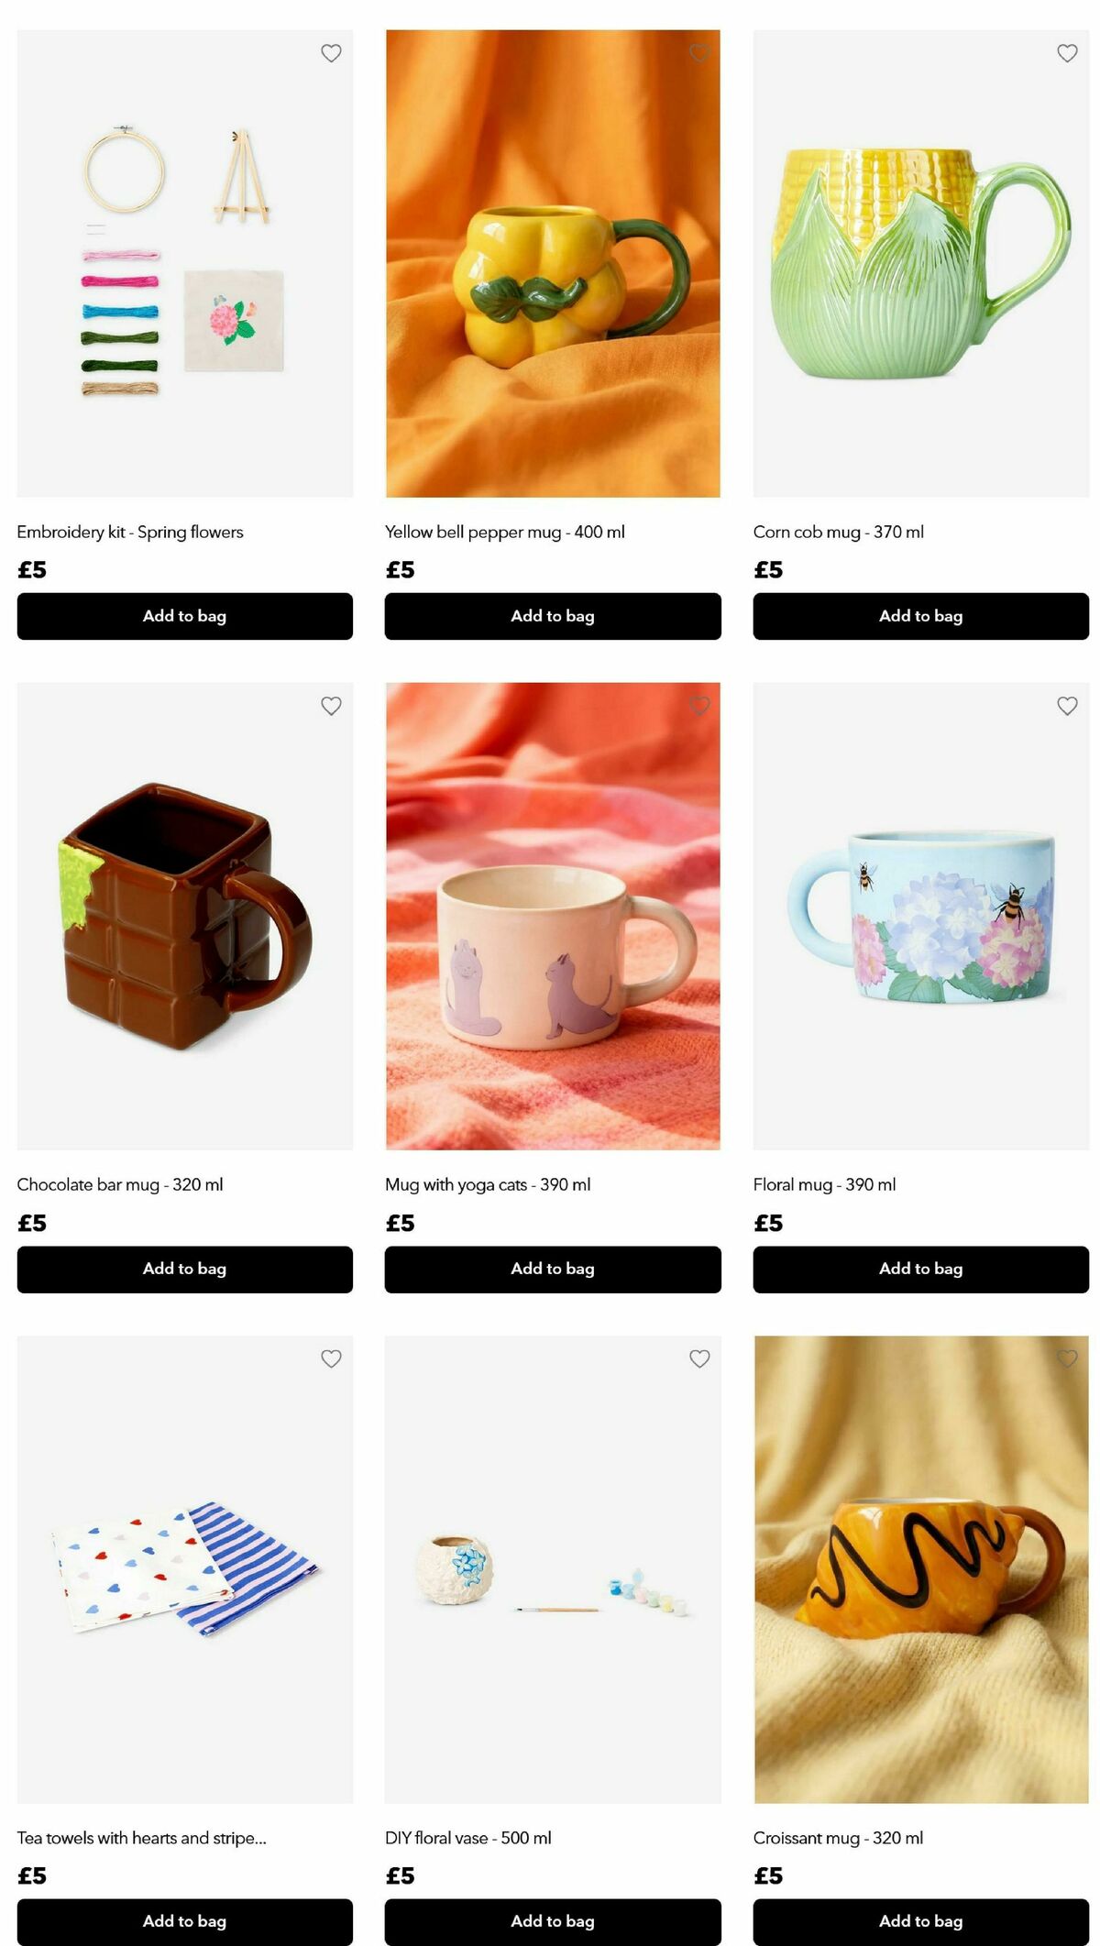The height and width of the screenshot is (1946, 1100).
Task: Heart the Mug with yoga cats
Action: 699,706
